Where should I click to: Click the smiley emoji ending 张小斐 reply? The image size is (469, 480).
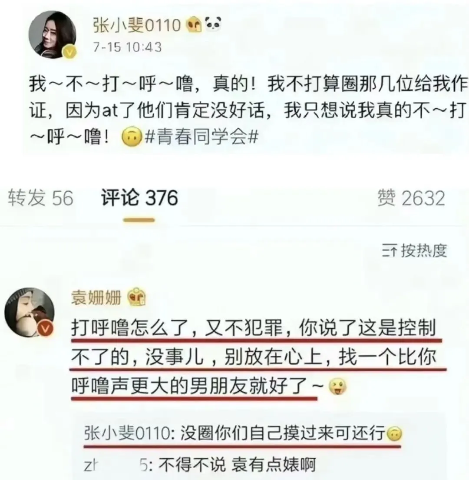[394, 434]
